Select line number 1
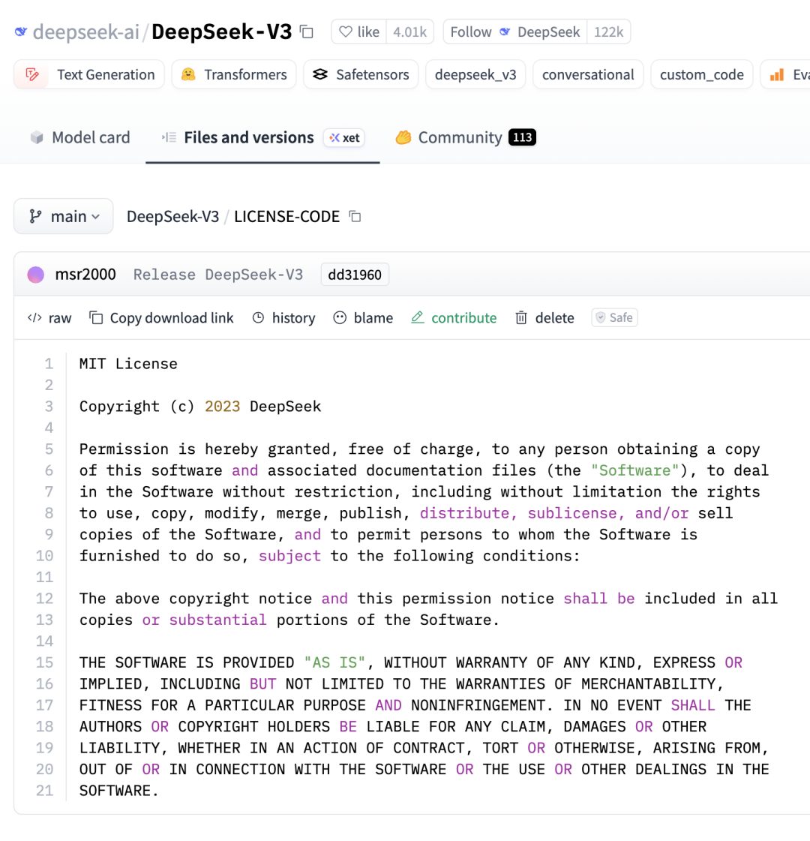Image resolution: width=810 pixels, height=841 pixels. (49, 364)
